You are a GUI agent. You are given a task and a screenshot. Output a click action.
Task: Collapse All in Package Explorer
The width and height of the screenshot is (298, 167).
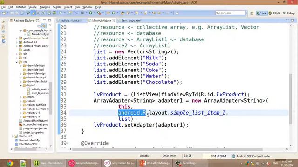point(39,26)
